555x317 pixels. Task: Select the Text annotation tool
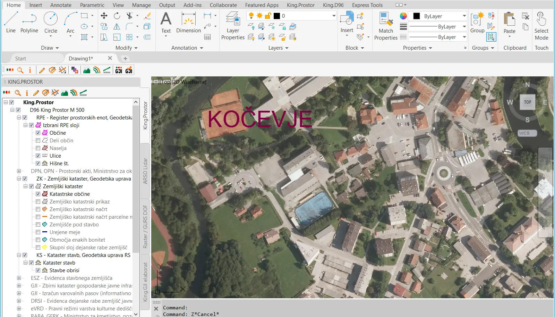166,22
